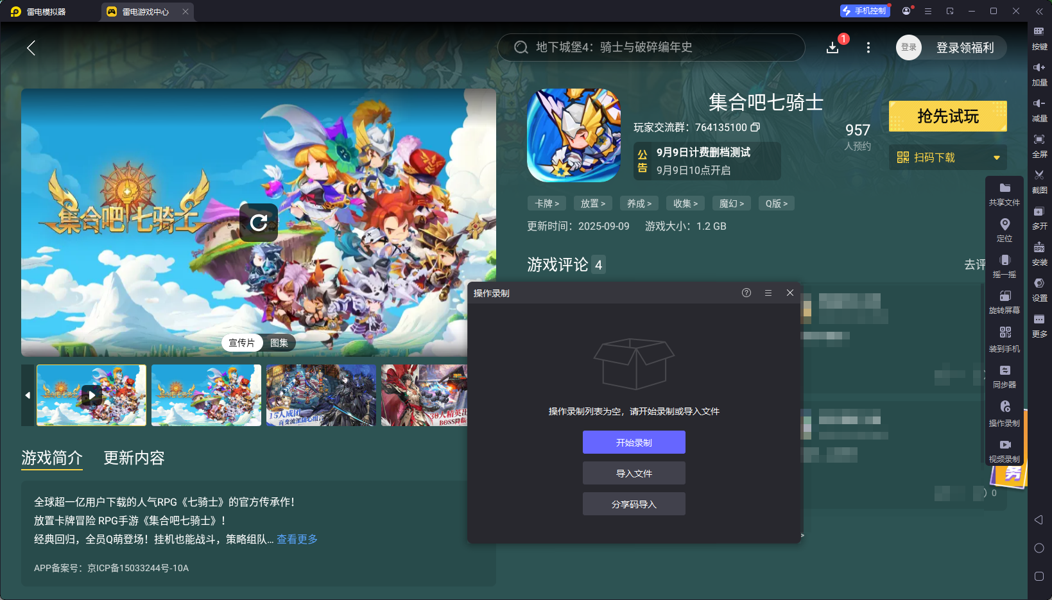This screenshot has width=1052, height=600.
Task: Open the three-dot more options menu
Action: coord(868,47)
